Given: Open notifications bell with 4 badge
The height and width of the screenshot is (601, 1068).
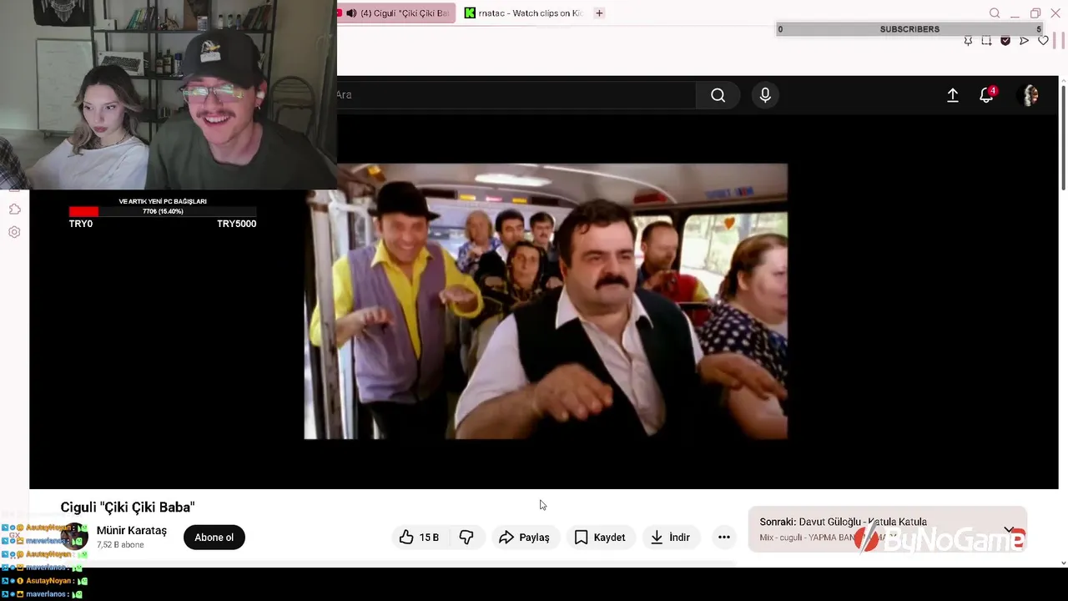Looking at the screenshot, I should (987, 95).
